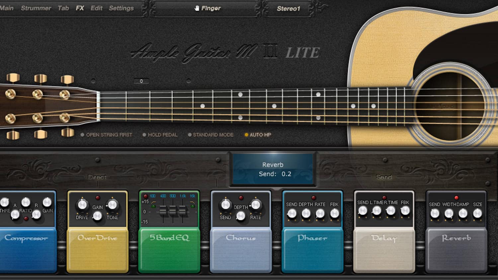The width and height of the screenshot is (498, 280).
Task: Click the EQ 800 band fader
Action: (x=173, y=211)
